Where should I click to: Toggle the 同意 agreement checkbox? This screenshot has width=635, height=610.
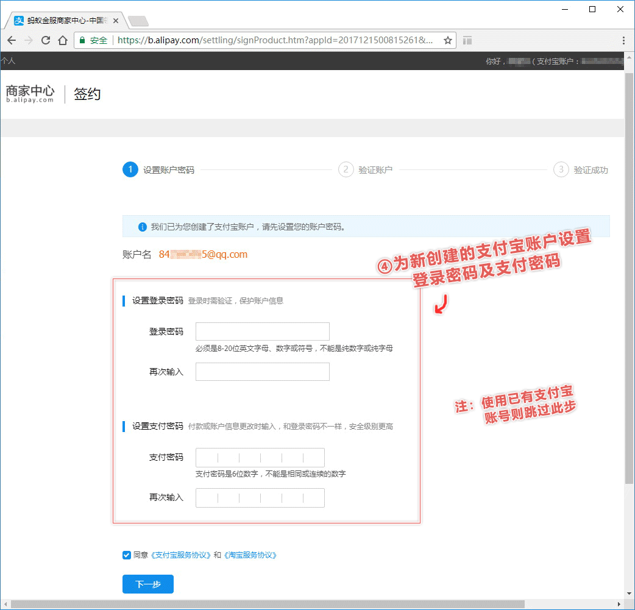127,555
